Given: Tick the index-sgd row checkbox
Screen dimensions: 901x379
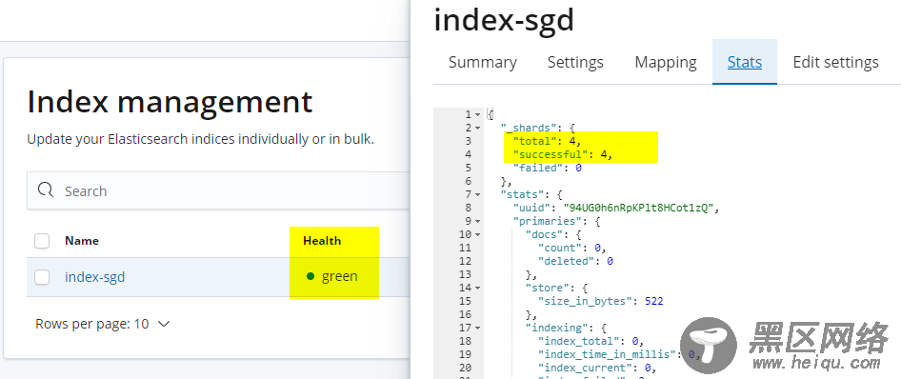Looking at the screenshot, I should pyautogui.click(x=42, y=277).
